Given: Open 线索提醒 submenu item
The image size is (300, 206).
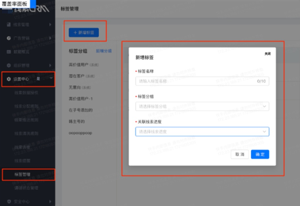Looking at the screenshot, I should [22, 161].
